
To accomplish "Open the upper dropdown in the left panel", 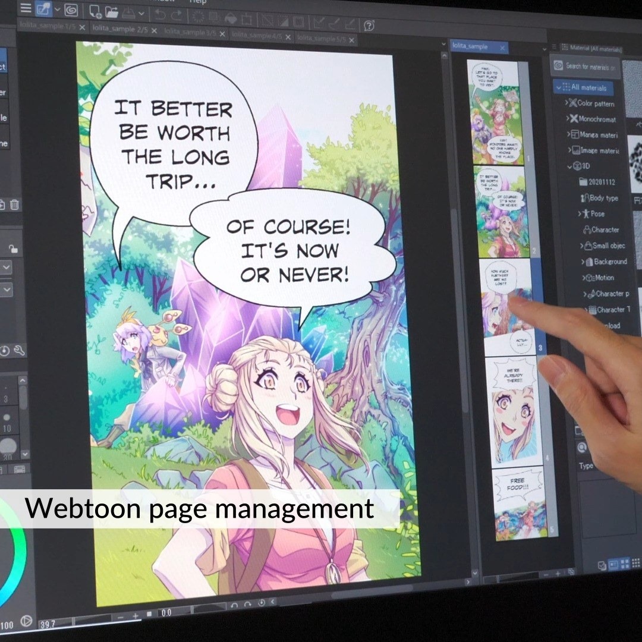I will coord(6,267).
